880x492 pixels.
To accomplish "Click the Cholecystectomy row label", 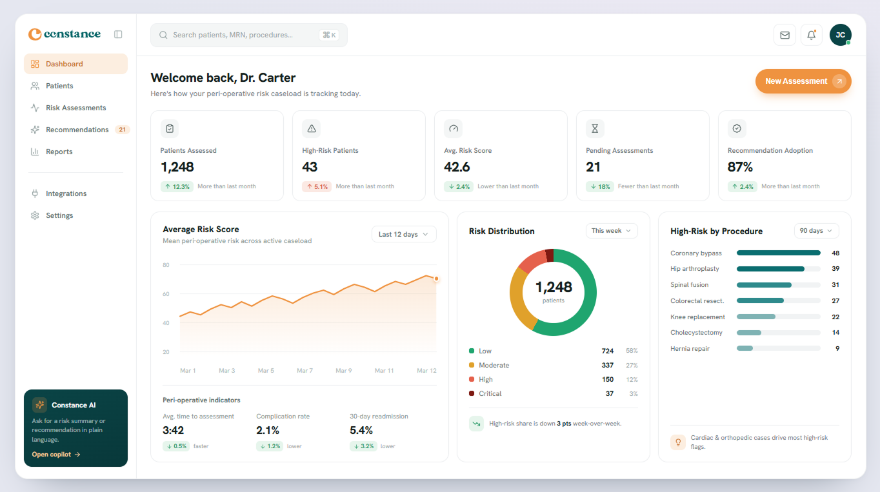I will tap(696, 333).
